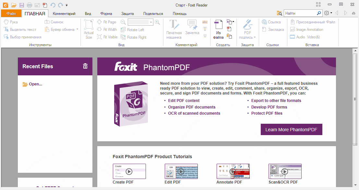
Task: Play the Create PDF tutorial thumbnail
Action: pos(129,171)
